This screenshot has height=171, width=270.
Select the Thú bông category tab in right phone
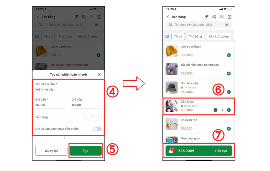(x=195, y=36)
